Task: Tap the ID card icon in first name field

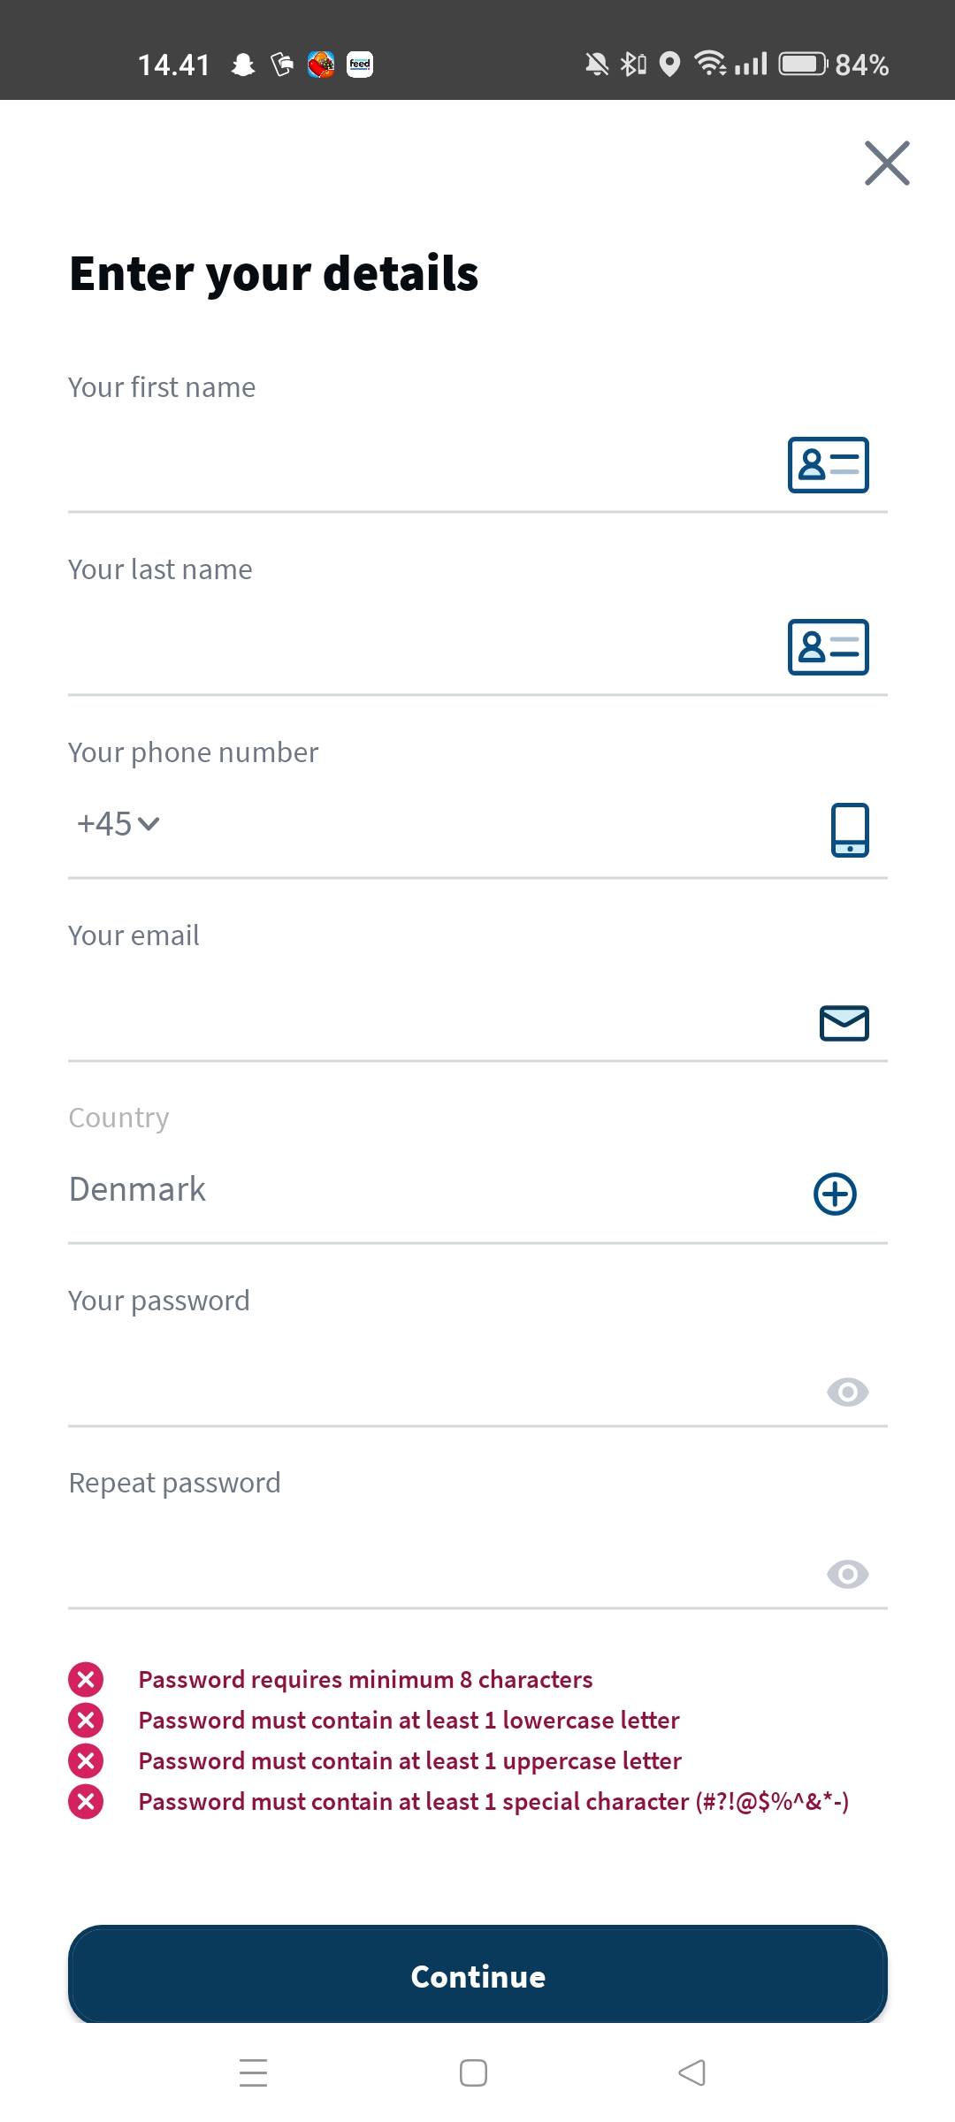Action: pyautogui.click(x=828, y=465)
